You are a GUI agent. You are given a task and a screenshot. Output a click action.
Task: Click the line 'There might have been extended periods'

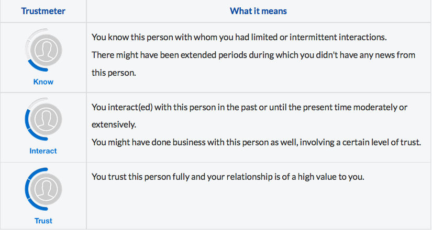tap(253, 55)
